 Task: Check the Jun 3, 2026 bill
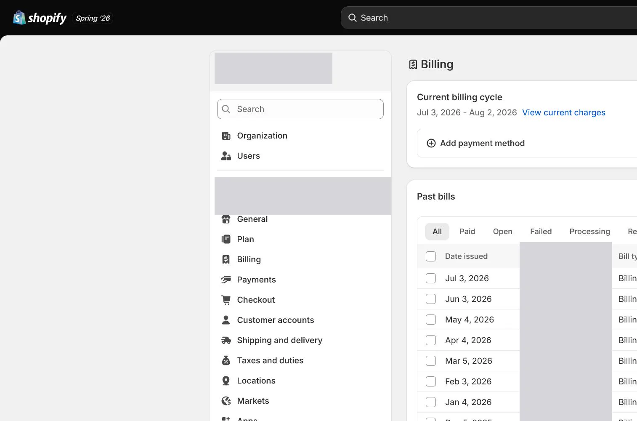click(431, 299)
